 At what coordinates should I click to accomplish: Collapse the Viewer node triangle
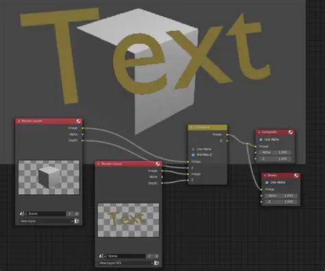(265, 176)
